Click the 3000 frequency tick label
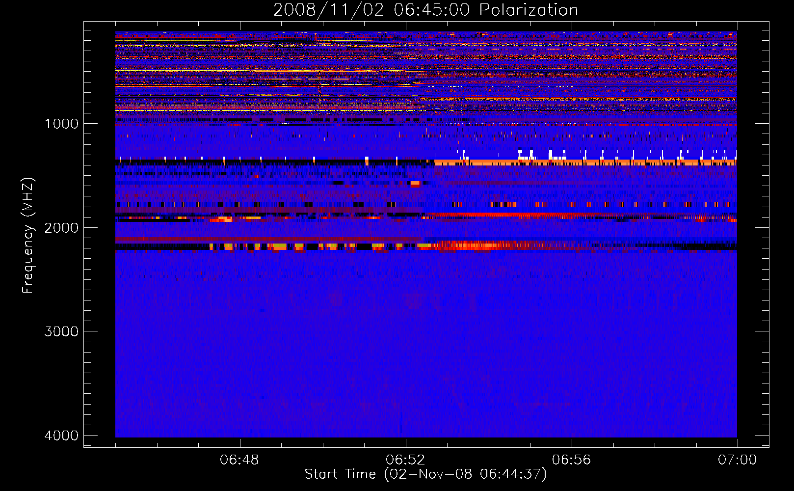Image resolution: width=794 pixels, height=491 pixels. 61,331
